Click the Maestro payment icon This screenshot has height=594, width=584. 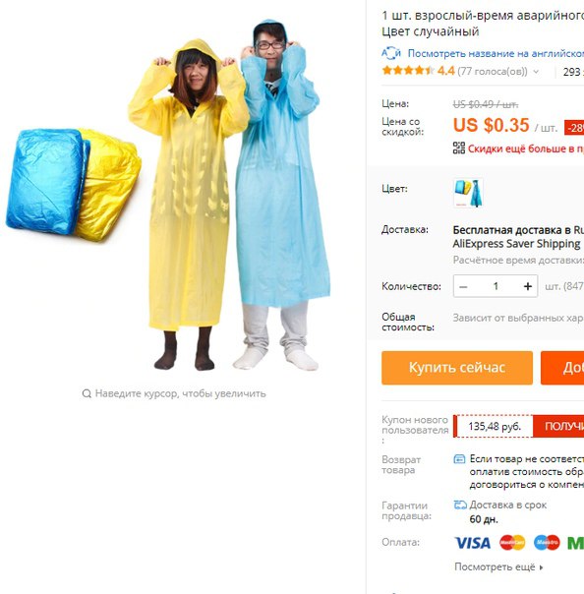(547, 543)
